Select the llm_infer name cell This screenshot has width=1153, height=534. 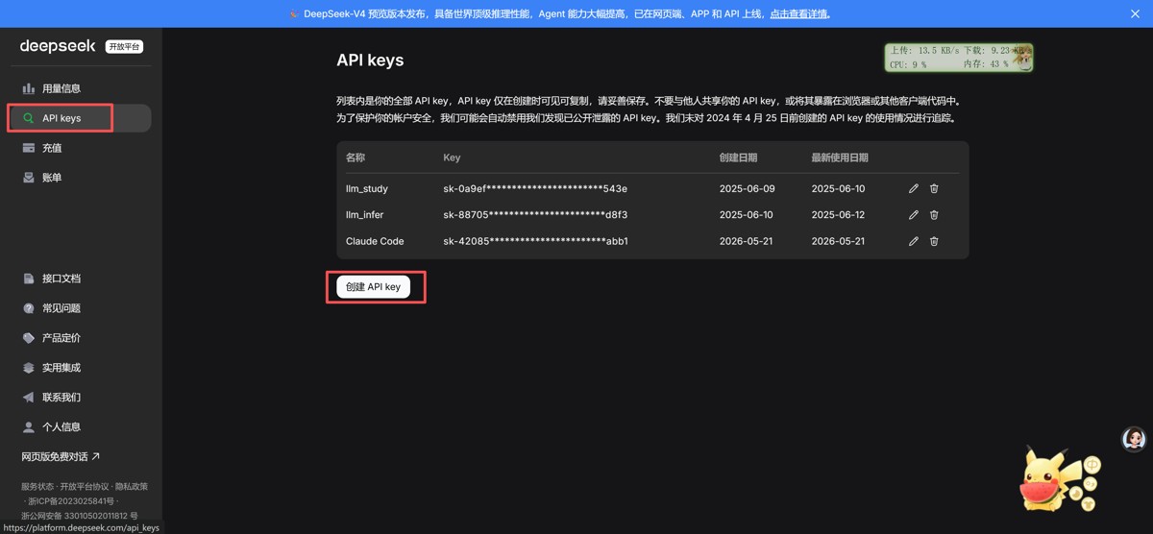pos(365,215)
